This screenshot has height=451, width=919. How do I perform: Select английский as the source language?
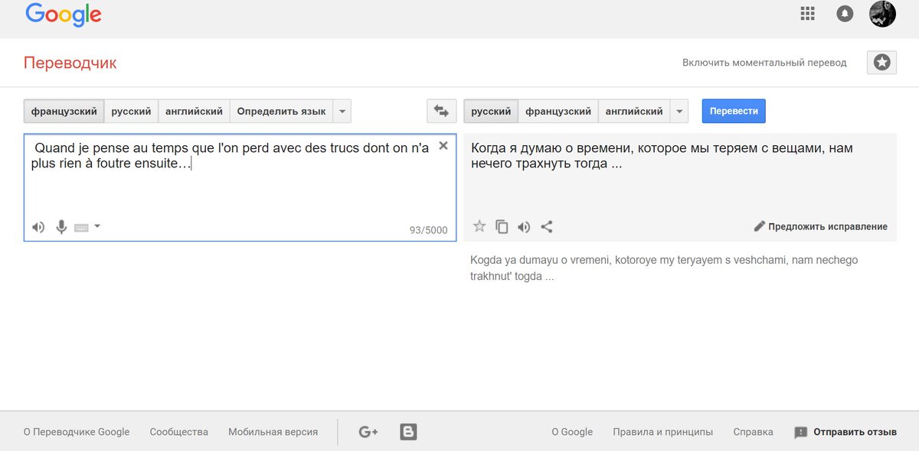tap(194, 112)
